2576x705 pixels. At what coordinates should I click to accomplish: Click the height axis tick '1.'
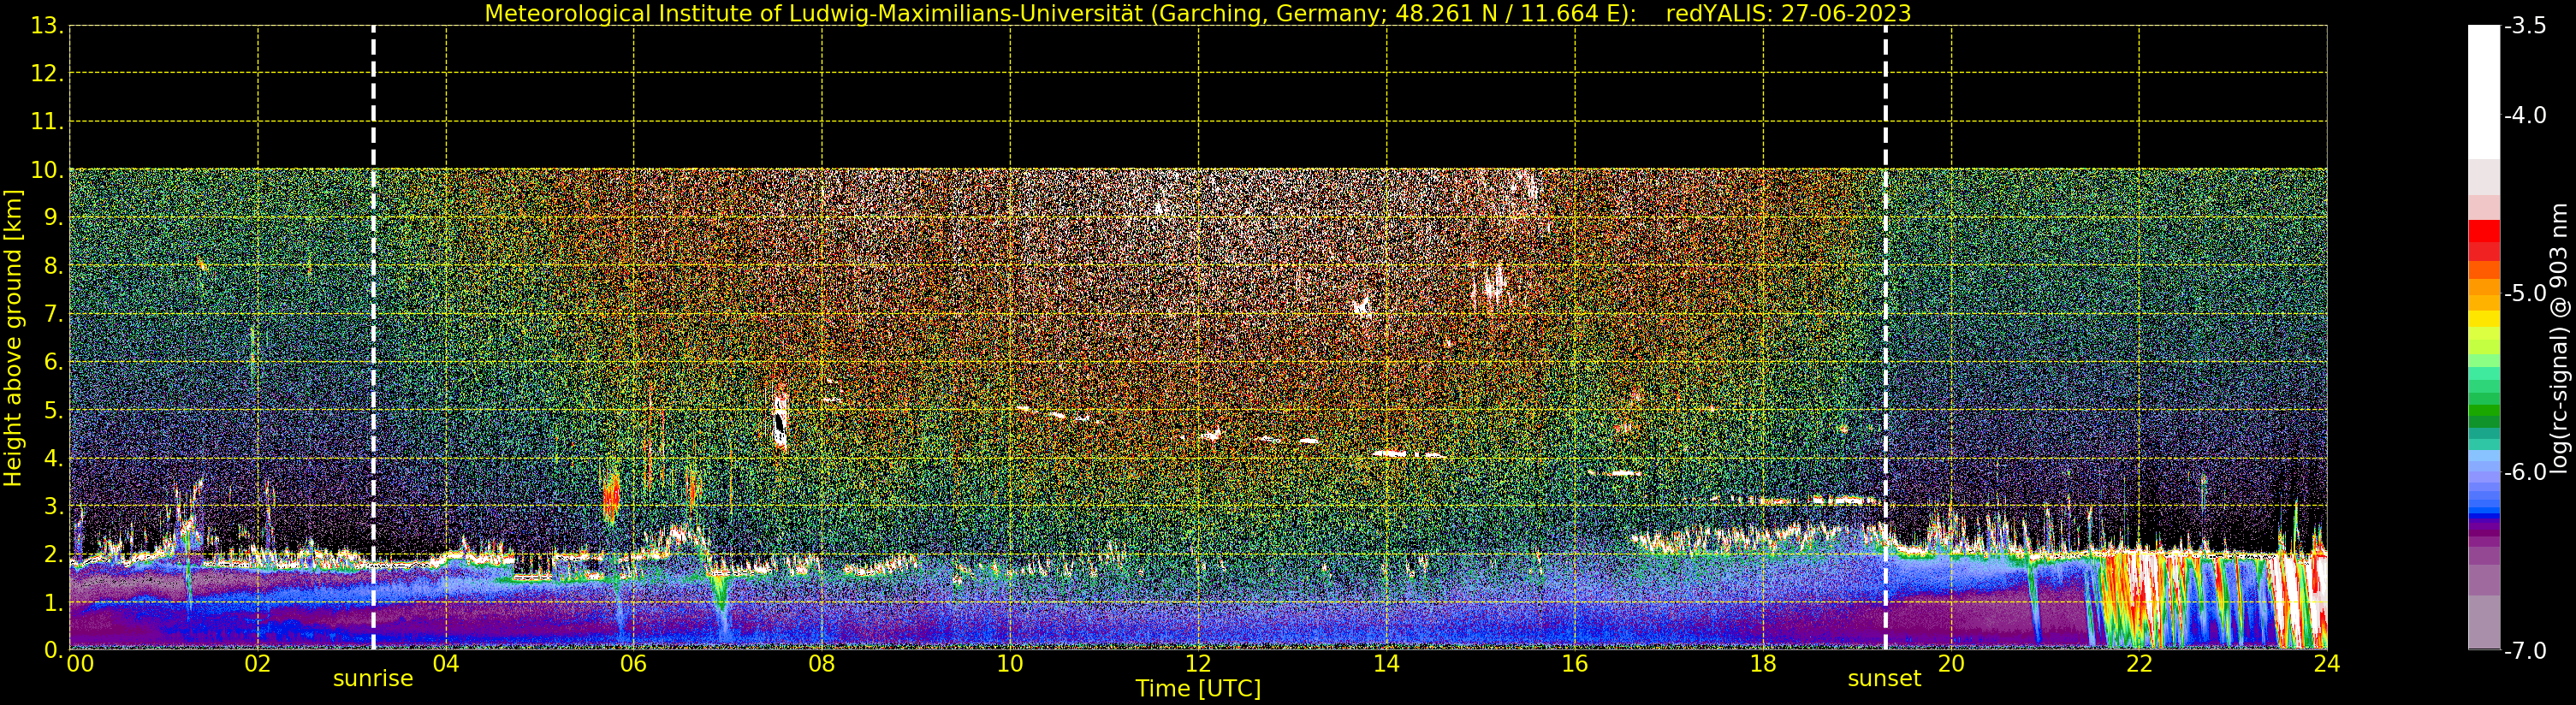[x=54, y=603]
